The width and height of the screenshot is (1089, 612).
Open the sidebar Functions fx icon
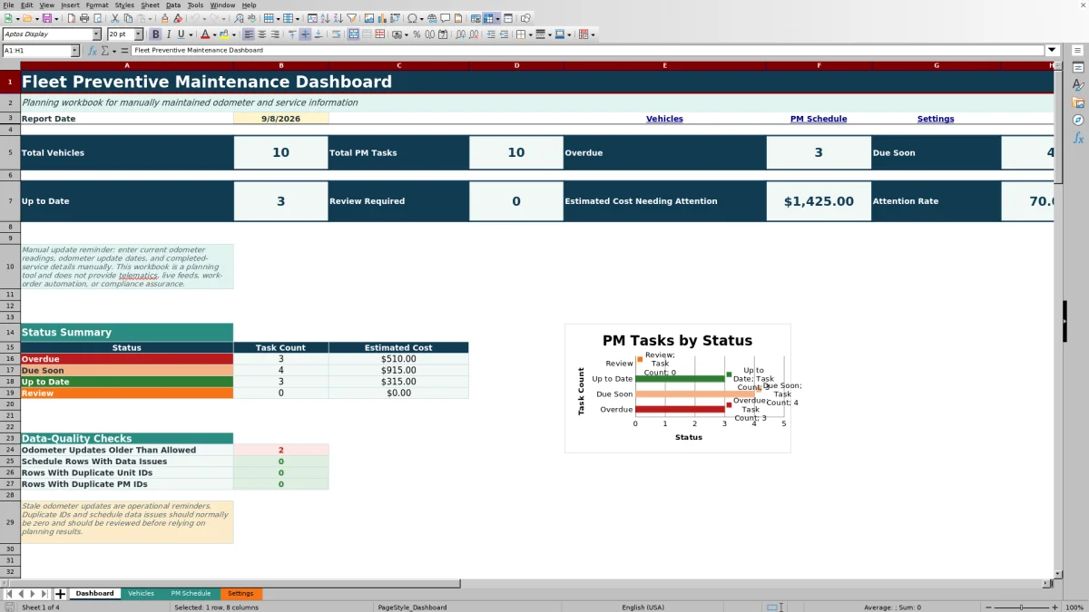1078,138
